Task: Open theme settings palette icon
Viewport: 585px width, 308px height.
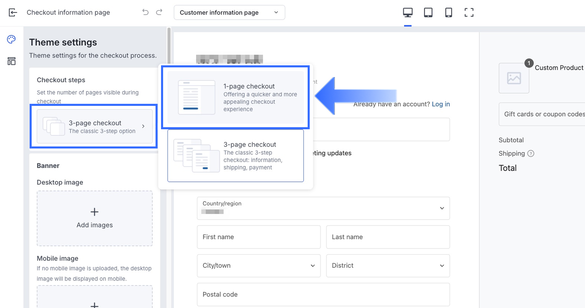Action: (x=11, y=40)
